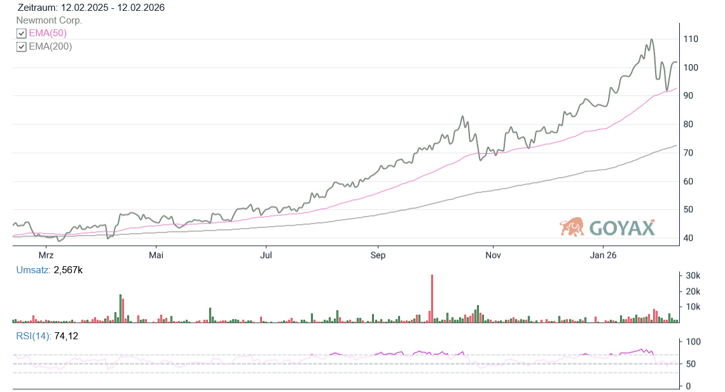Select the Newmont Corp. series label

coord(49,20)
